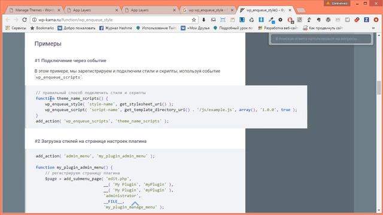The height and width of the screenshot is (215, 383).
Task: Open the Журнал Hashme Facebook bookmark
Action: (x=115, y=28)
